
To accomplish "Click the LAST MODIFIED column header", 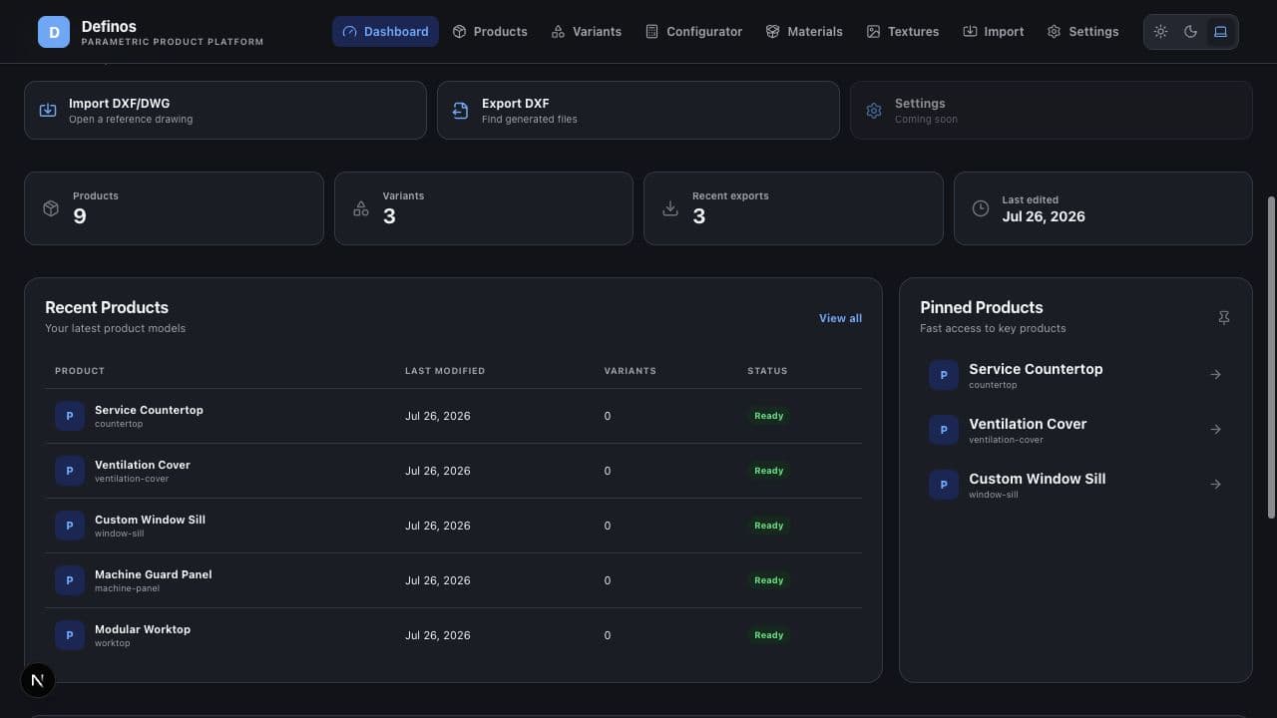I will (445, 371).
